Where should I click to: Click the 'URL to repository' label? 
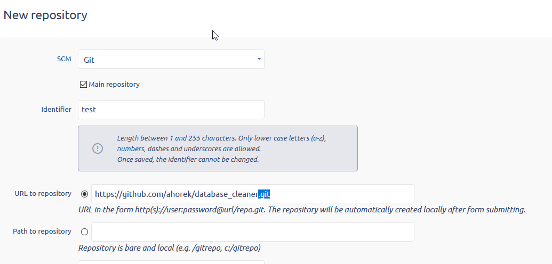point(43,193)
